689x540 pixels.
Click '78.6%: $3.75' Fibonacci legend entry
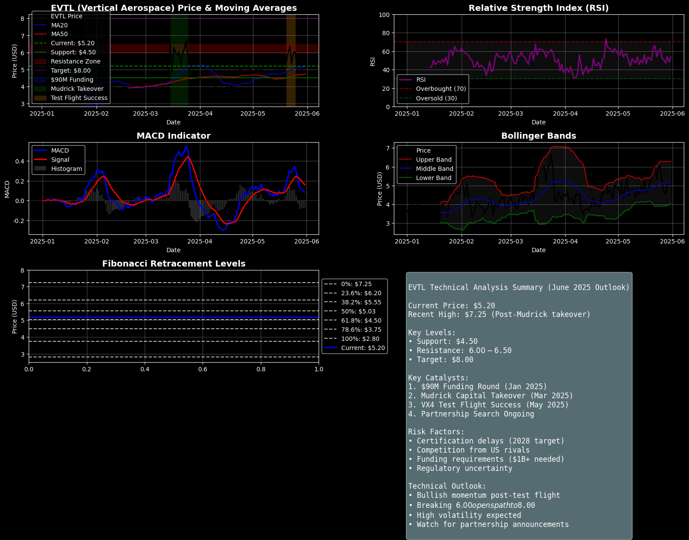[x=353, y=330]
